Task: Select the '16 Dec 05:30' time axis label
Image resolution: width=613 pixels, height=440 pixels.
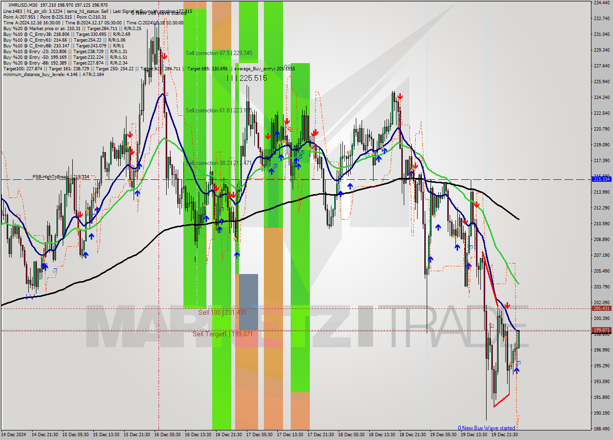Action: click(x=167, y=435)
